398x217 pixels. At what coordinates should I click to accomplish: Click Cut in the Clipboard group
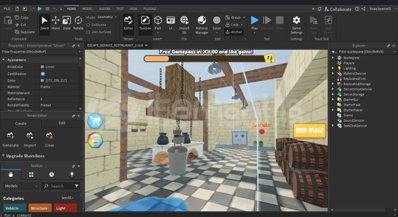(x=21, y=25)
